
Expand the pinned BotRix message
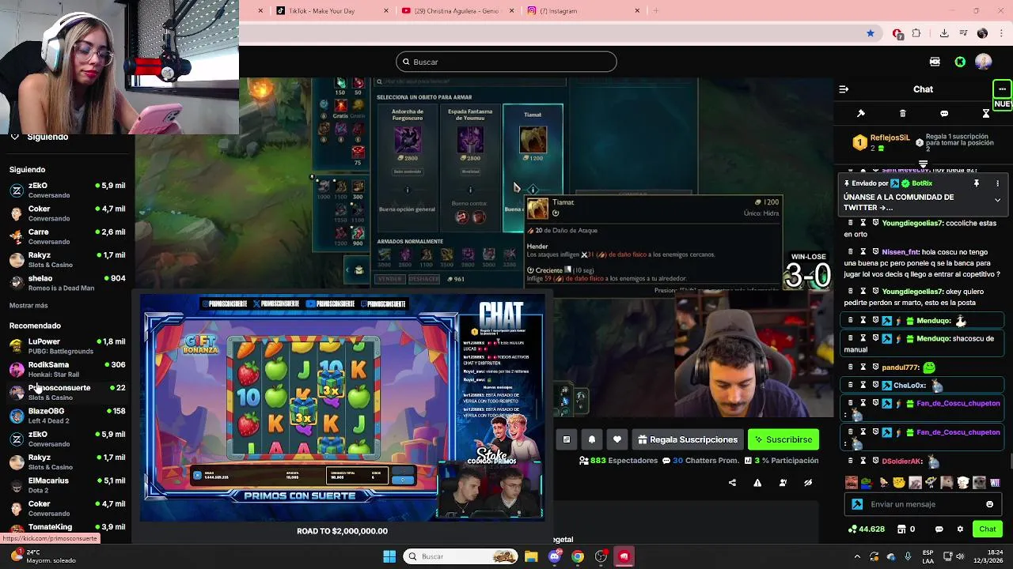point(997,201)
